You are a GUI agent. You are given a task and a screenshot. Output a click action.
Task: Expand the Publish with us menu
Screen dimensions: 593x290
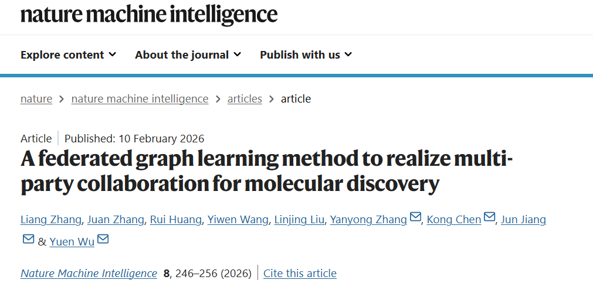click(x=306, y=54)
